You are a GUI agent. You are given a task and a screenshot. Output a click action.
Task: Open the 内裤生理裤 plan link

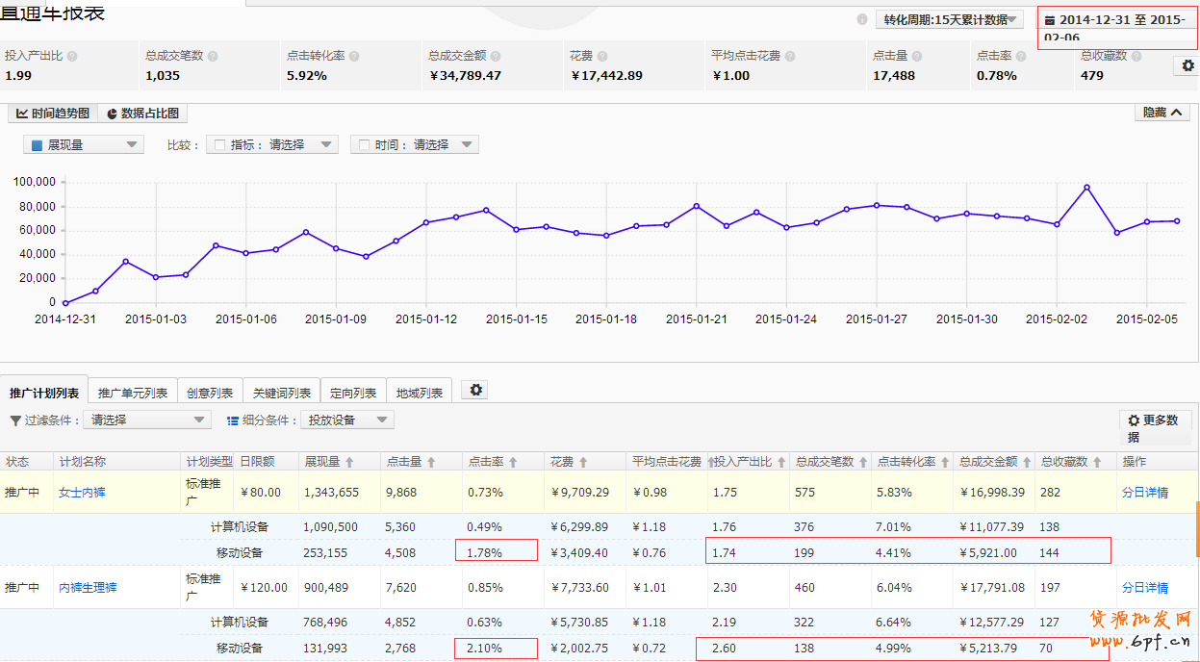(88, 587)
